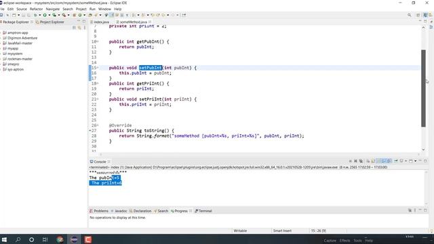Viewport: 434px width, 244px height.
Task: Open the Run button dropdown arrow
Action: tap(50, 15)
